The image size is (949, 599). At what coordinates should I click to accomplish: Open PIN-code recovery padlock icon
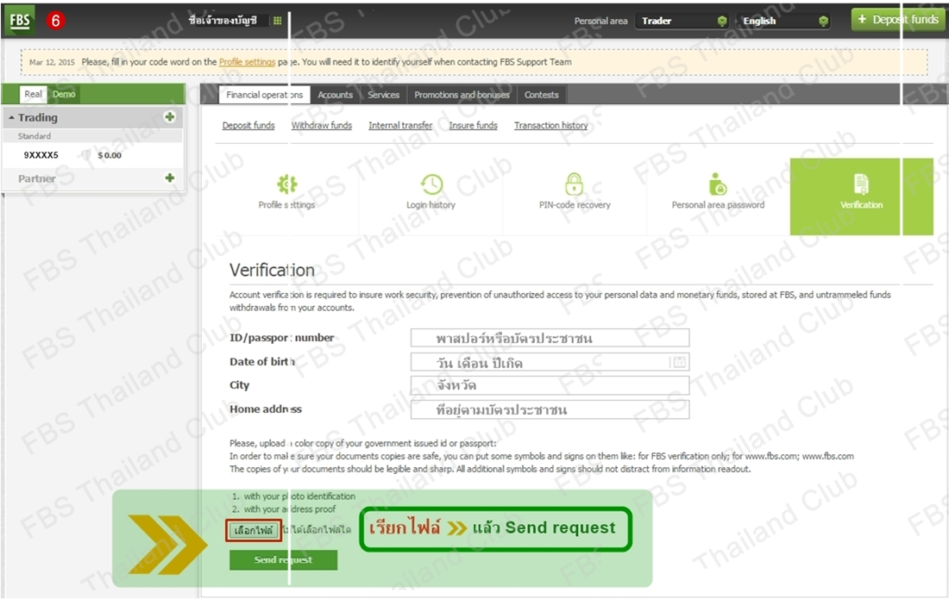tap(575, 184)
